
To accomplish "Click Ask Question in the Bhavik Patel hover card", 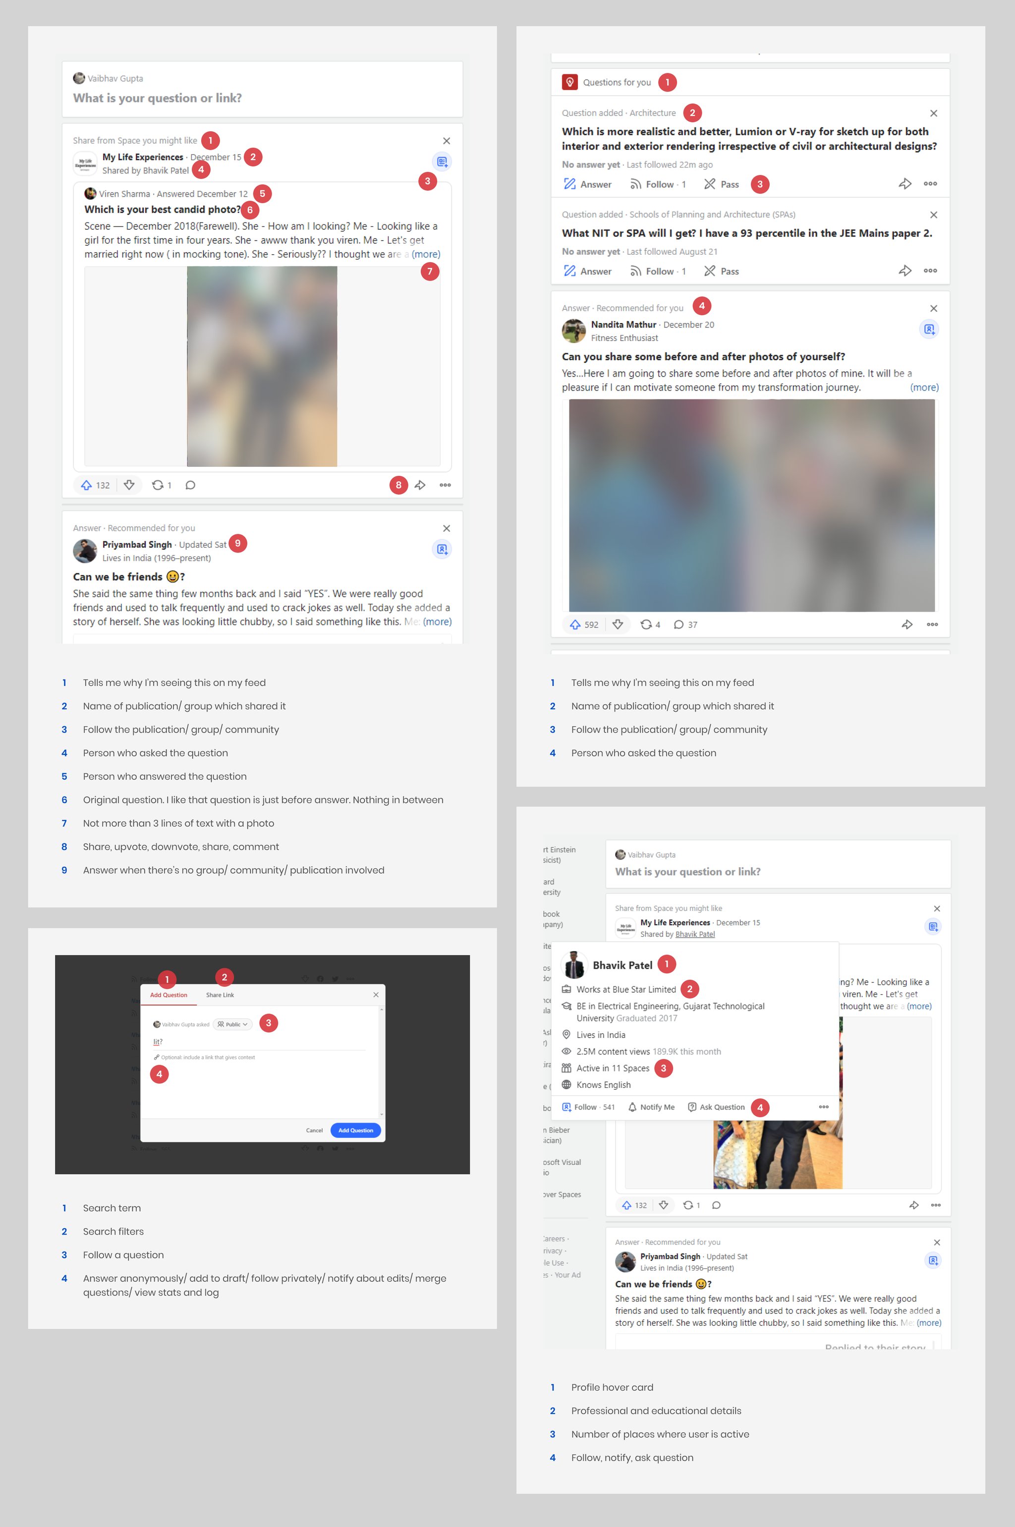I will coord(716,1107).
